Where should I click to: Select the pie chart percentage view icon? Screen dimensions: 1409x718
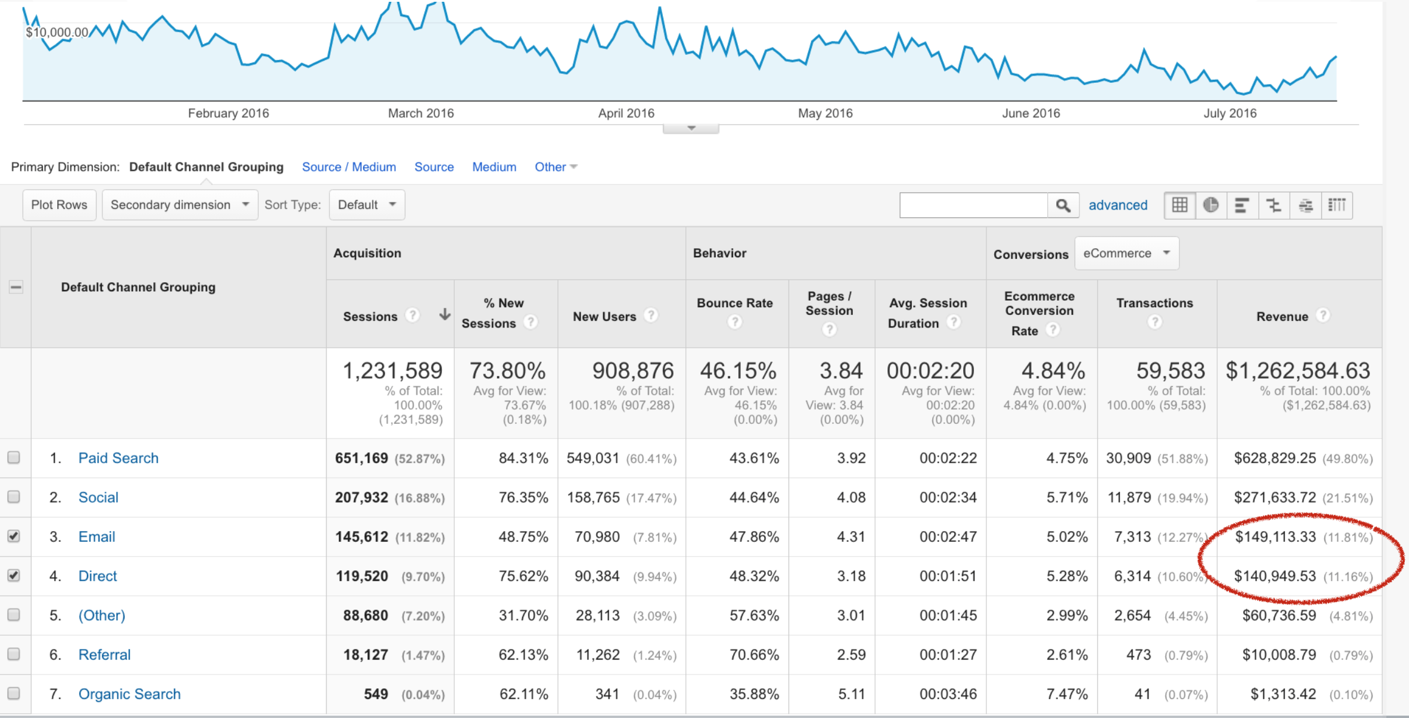(x=1211, y=205)
